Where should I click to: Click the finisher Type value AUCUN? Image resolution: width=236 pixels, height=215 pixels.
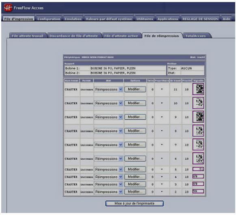pyautogui.click(x=186, y=68)
